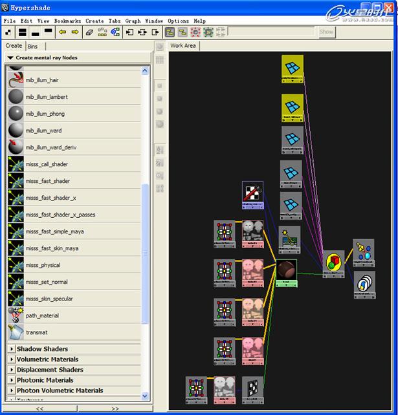
Task: Show output connections toolbar icon
Action: click(x=155, y=32)
